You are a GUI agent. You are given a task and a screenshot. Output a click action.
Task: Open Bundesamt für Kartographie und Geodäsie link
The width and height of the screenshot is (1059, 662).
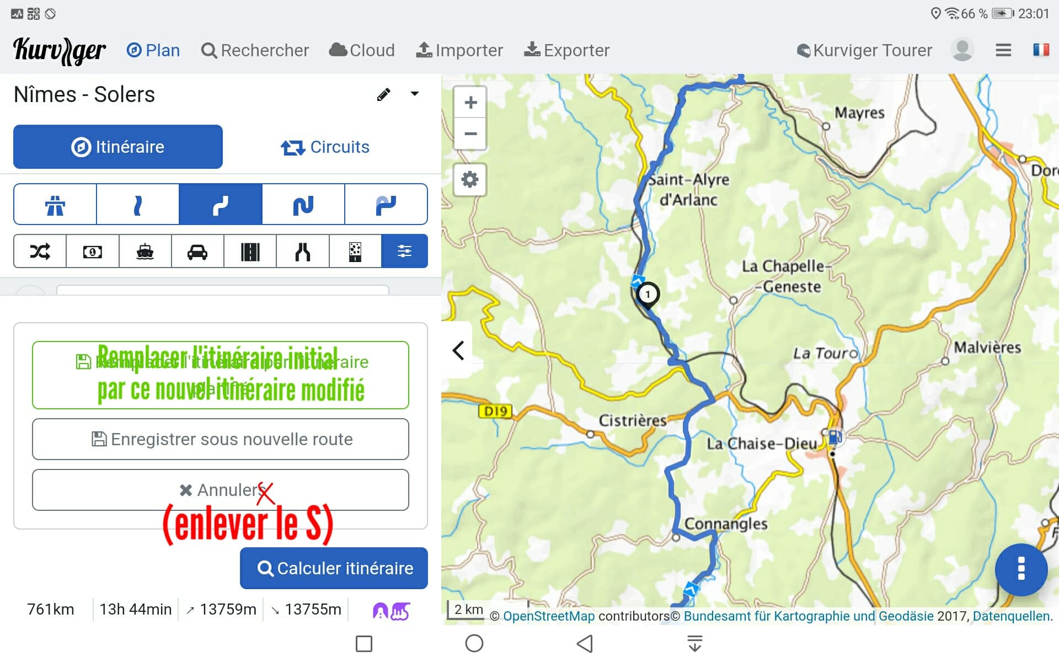(x=809, y=616)
